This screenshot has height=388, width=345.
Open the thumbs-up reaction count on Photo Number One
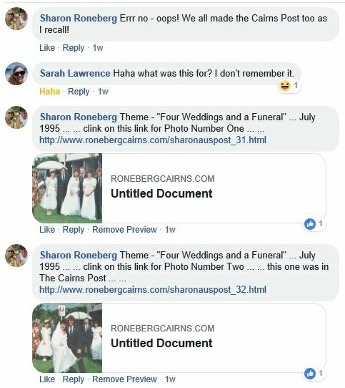click(x=314, y=224)
